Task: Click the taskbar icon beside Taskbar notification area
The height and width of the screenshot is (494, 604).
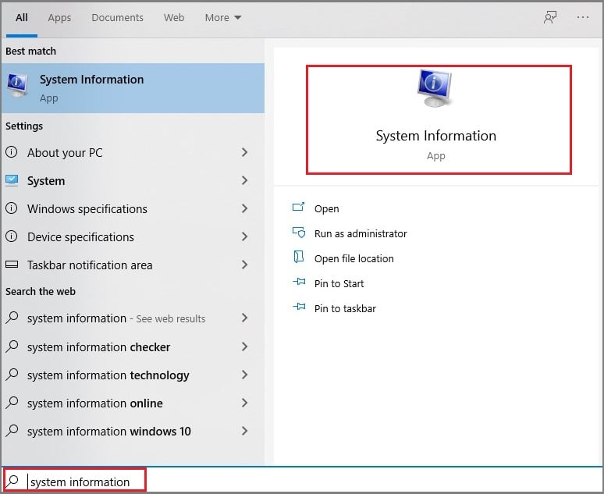Action: (12, 265)
